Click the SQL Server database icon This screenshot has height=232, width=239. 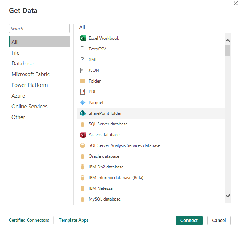(x=82, y=124)
